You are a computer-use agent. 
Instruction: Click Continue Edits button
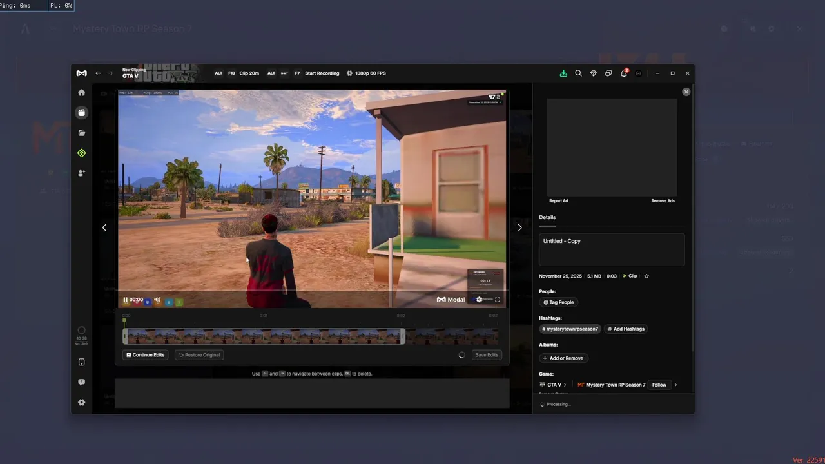[x=146, y=355]
